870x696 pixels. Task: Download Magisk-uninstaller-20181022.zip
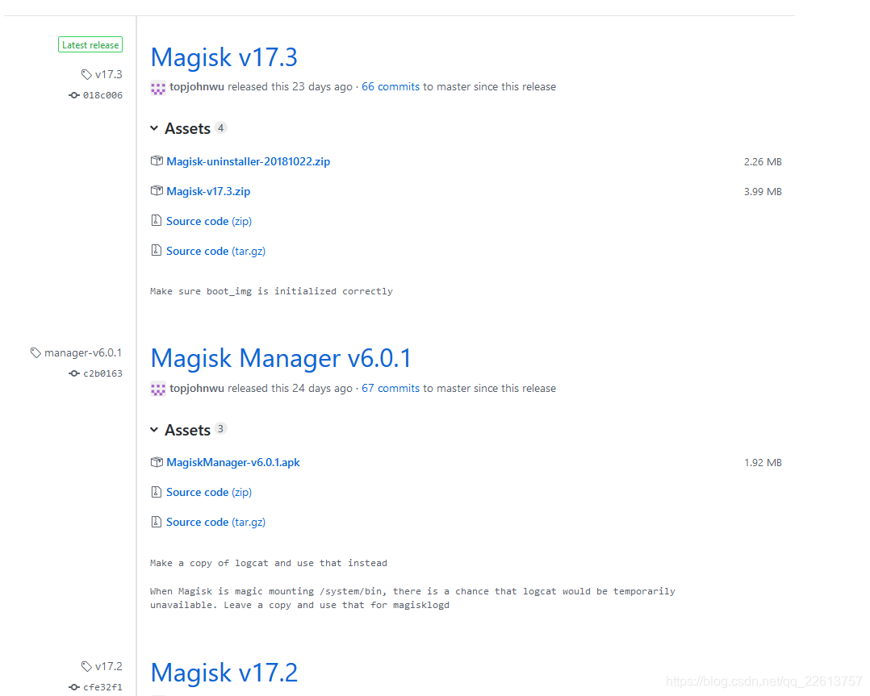point(248,161)
